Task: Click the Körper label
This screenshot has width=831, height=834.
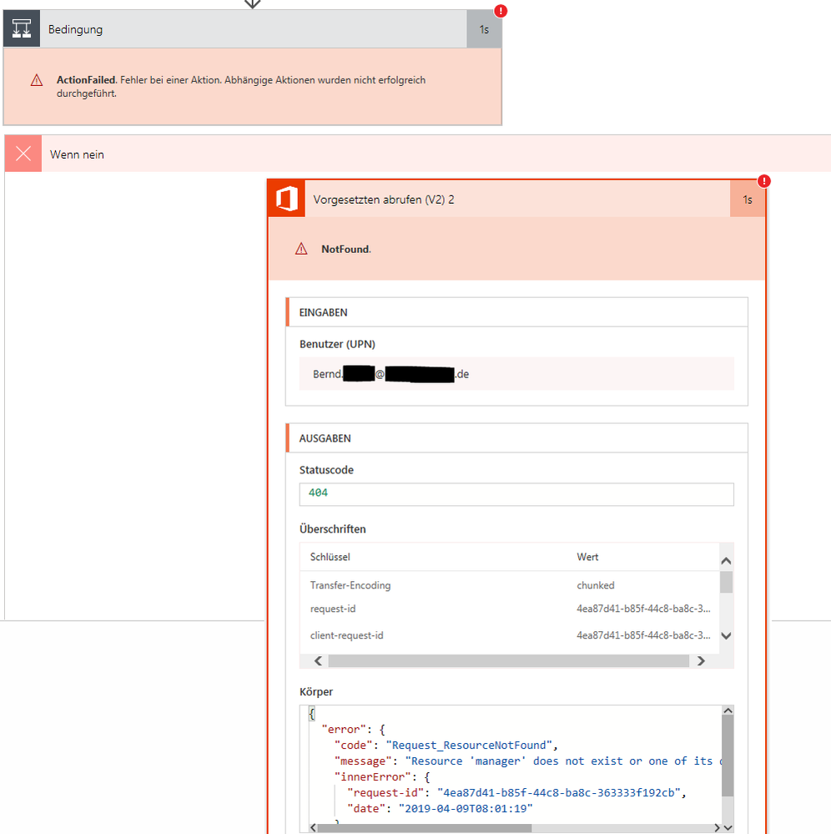Action: point(316,691)
